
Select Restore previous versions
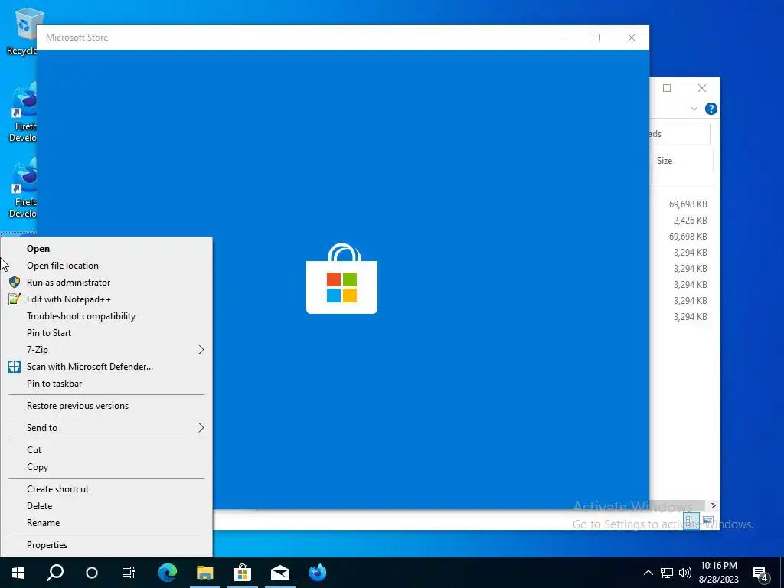(x=77, y=406)
